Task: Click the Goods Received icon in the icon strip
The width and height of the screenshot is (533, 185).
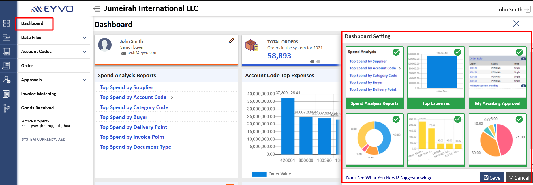Action: click(7, 108)
